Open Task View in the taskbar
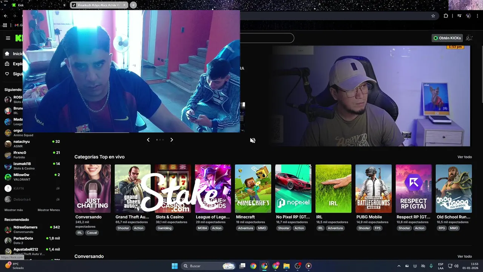The height and width of the screenshot is (272, 483). [x=243, y=266]
